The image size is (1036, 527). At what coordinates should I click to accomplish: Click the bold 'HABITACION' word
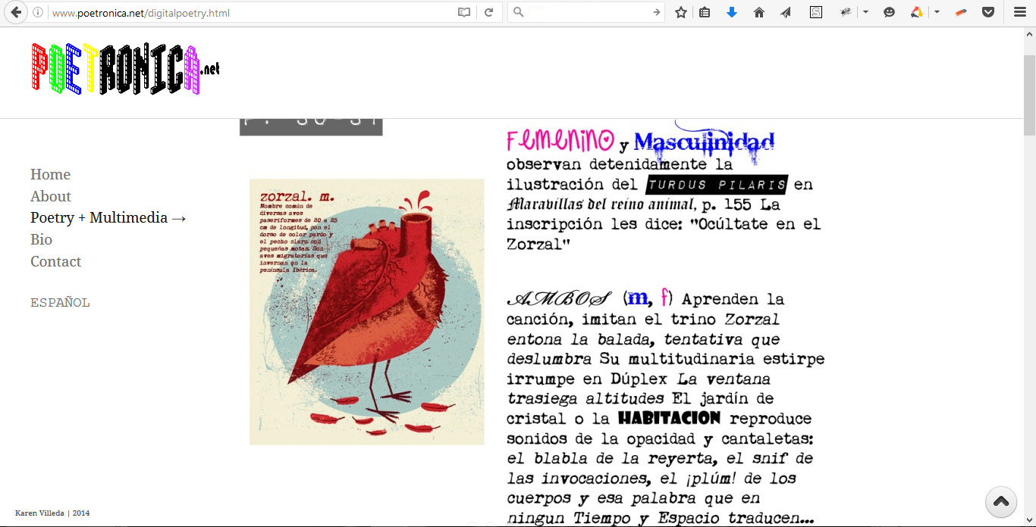(669, 418)
